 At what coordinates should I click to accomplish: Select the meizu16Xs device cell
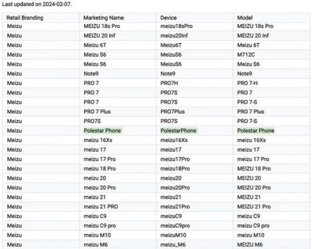click(174, 140)
